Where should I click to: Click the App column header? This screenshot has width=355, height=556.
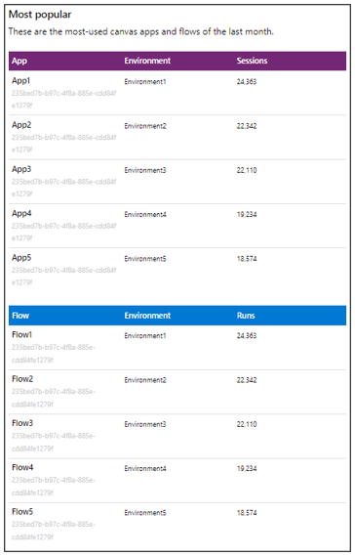click(20, 61)
